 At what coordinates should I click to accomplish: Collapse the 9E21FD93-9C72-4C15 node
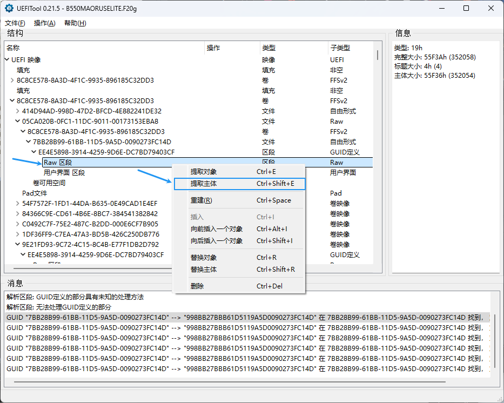[17, 245]
